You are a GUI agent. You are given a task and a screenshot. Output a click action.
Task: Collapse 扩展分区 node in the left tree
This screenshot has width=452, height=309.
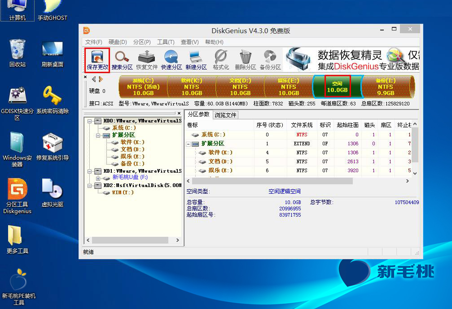pos(98,135)
